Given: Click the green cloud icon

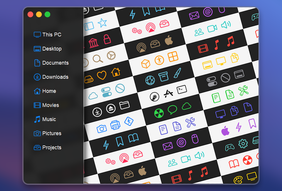Looking at the screenshot, I should [x=186, y=106].
